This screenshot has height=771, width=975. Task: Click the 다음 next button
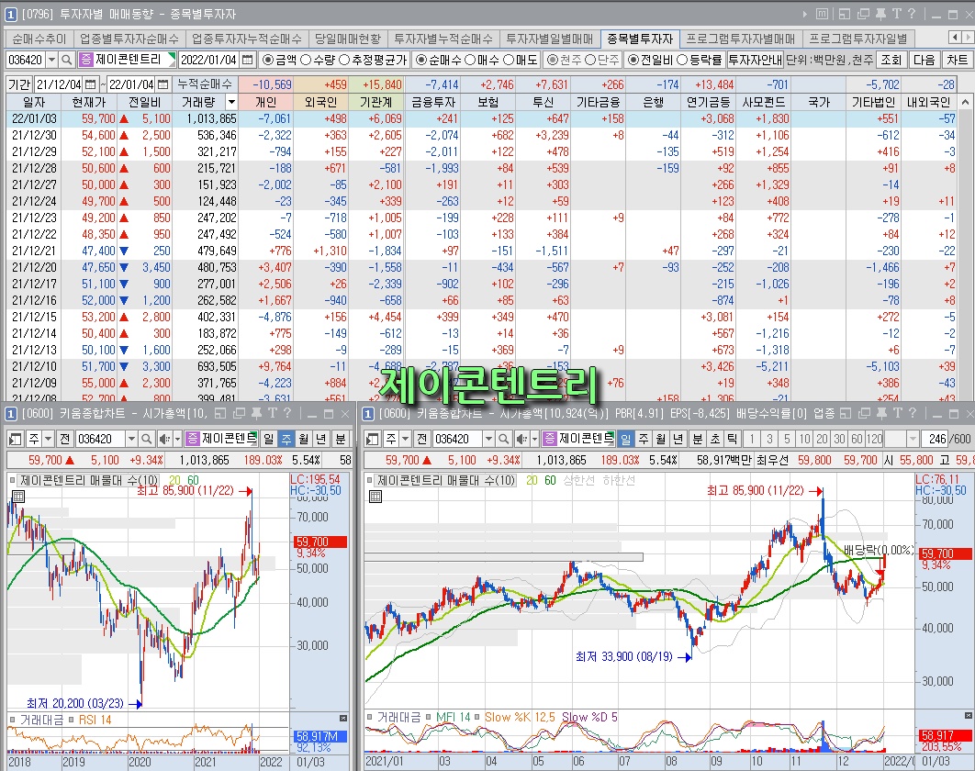[924, 60]
